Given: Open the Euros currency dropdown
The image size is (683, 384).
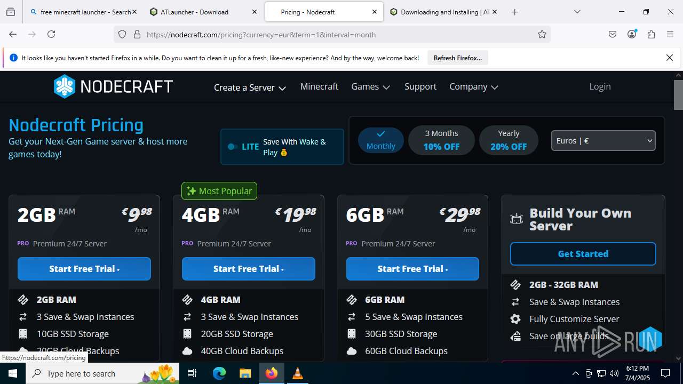Looking at the screenshot, I should coord(603,141).
